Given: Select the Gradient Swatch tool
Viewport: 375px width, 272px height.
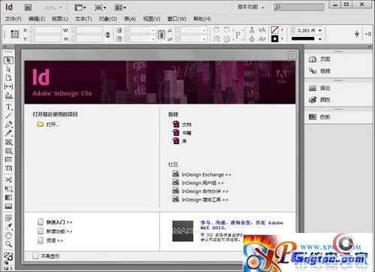Looking at the screenshot, I should point(8,198).
